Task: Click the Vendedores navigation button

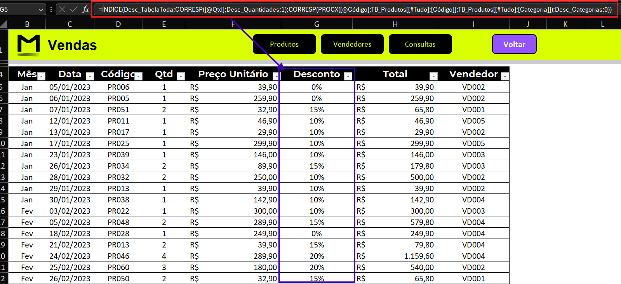Action: pyautogui.click(x=352, y=44)
